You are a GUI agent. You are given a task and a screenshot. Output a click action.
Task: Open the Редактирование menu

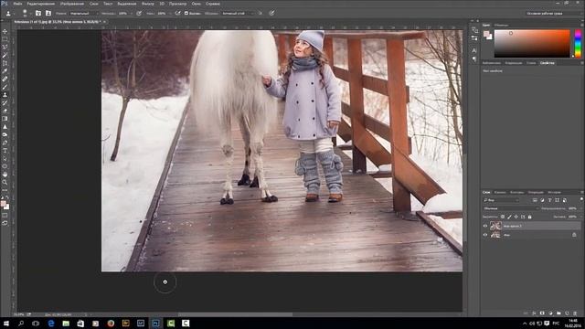40,4
